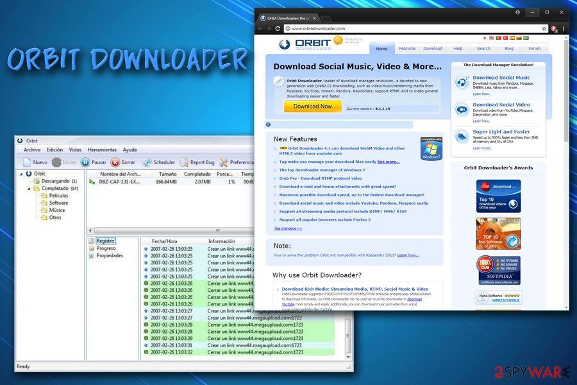Click the Windows 7 compatible badge
The width and height of the screenshot is (577, 385).
click(431, 148)
